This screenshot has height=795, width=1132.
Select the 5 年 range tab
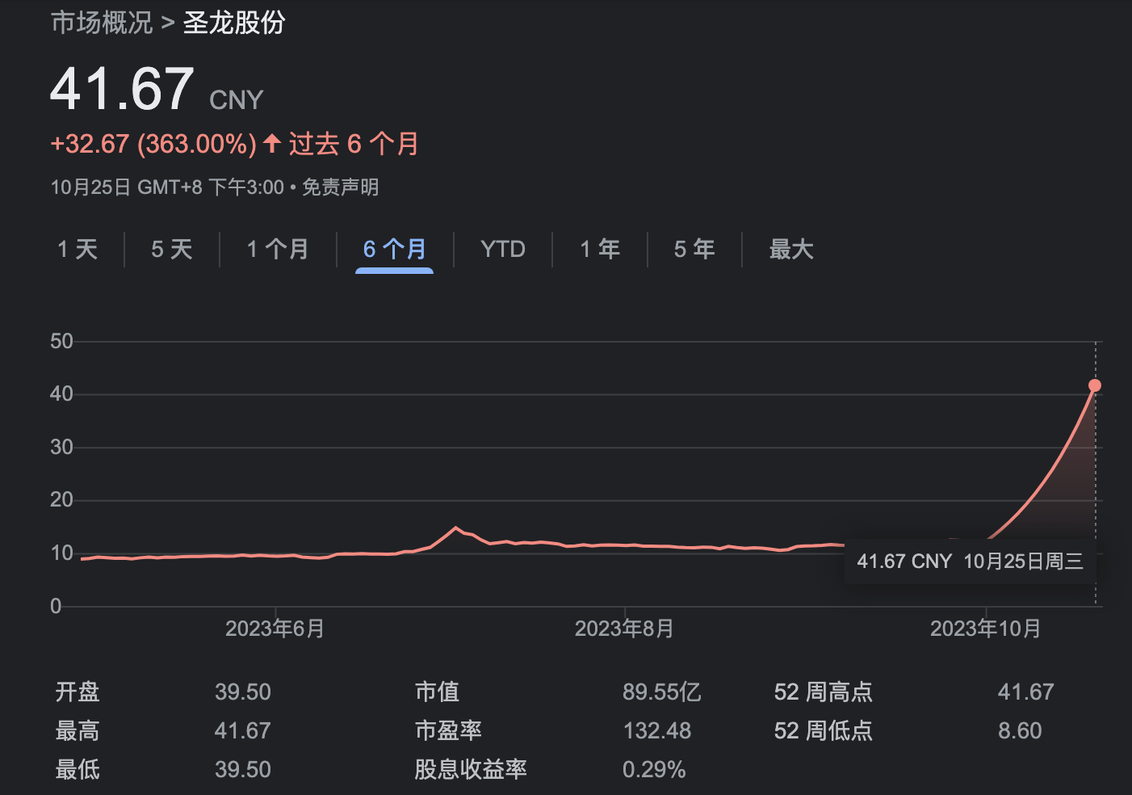(x=694, y=249)
